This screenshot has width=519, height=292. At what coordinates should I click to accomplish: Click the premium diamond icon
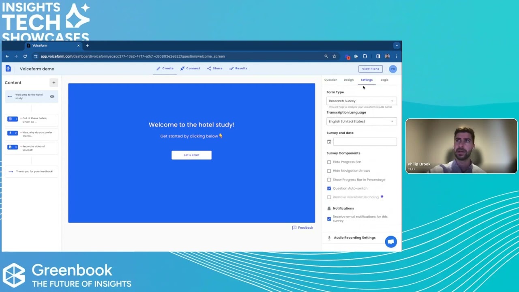tap(382, 197)
